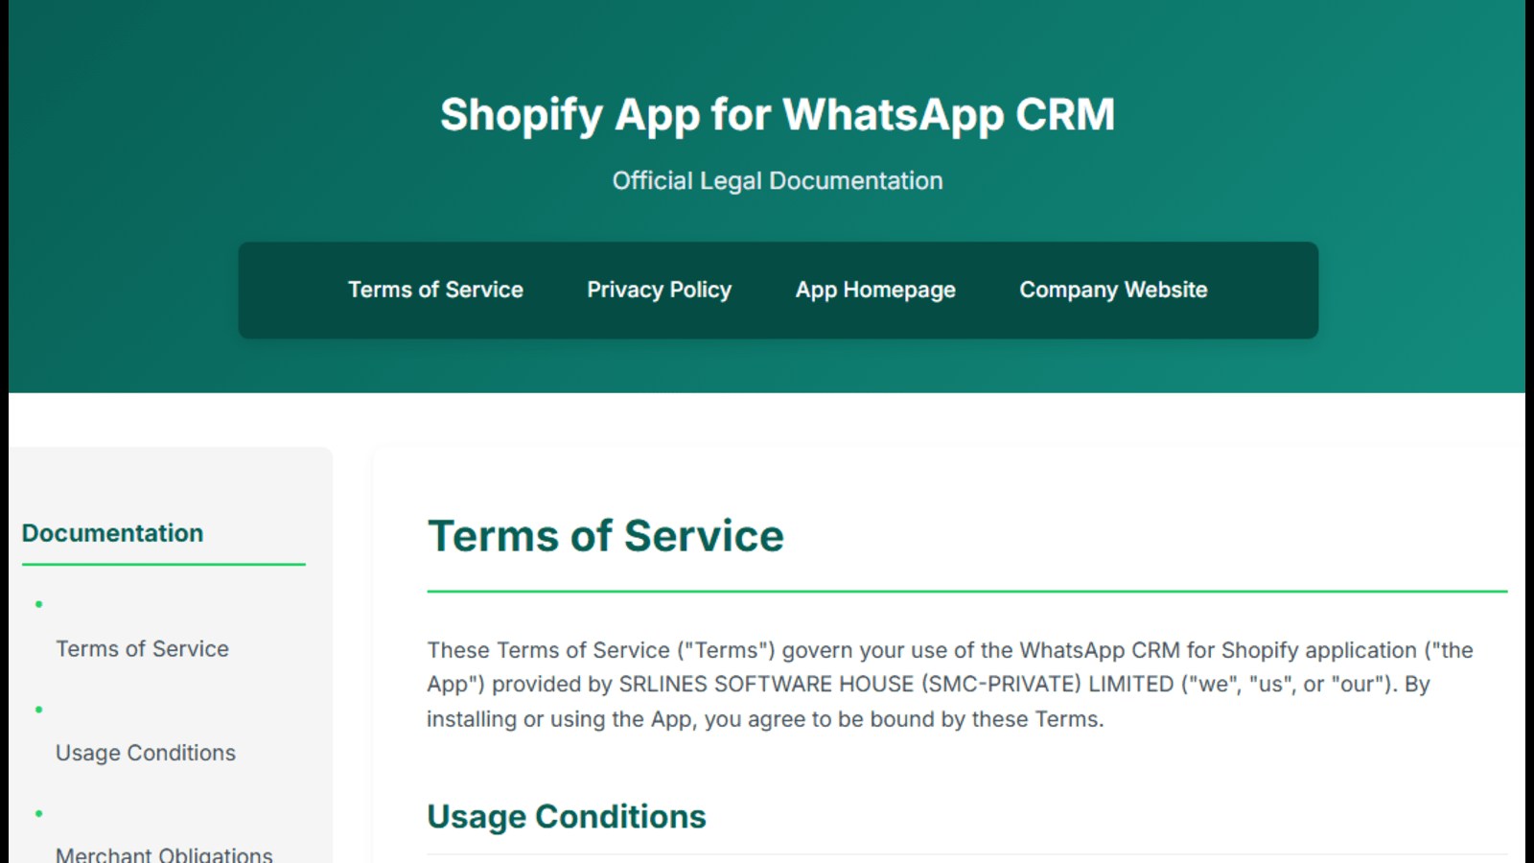Open Merchant Obligations sidebar entry
The height and width of the screenshot is (863, 1534).
click(x=164, y=853)
